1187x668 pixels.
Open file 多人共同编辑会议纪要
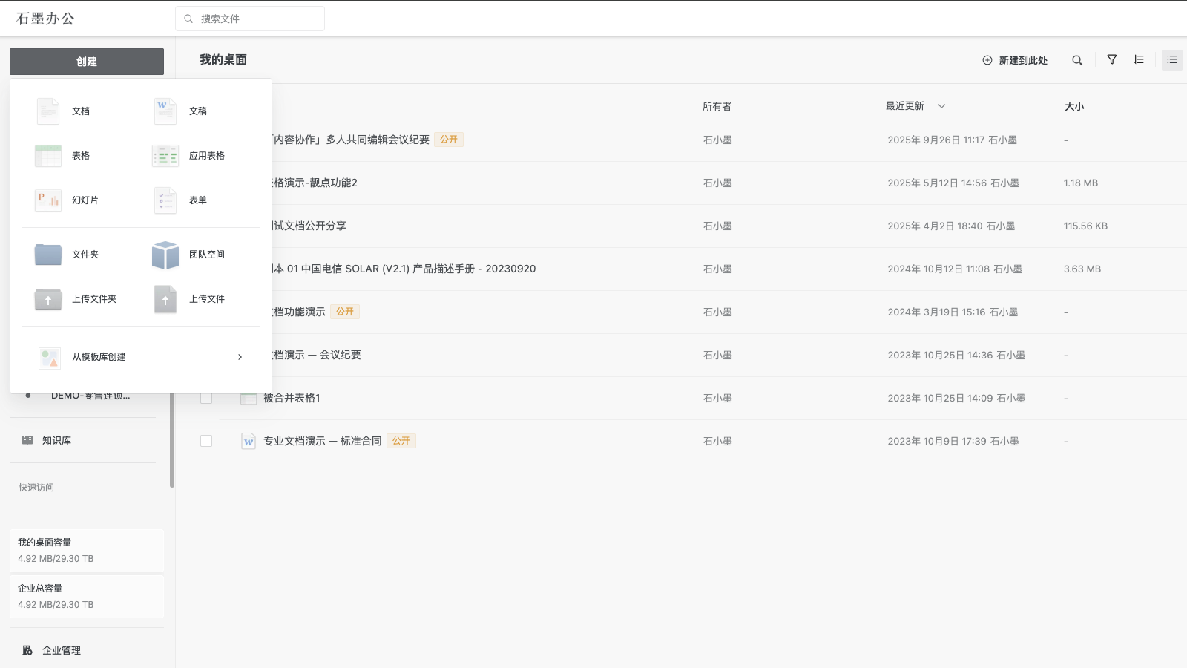(x=349, y=140)
